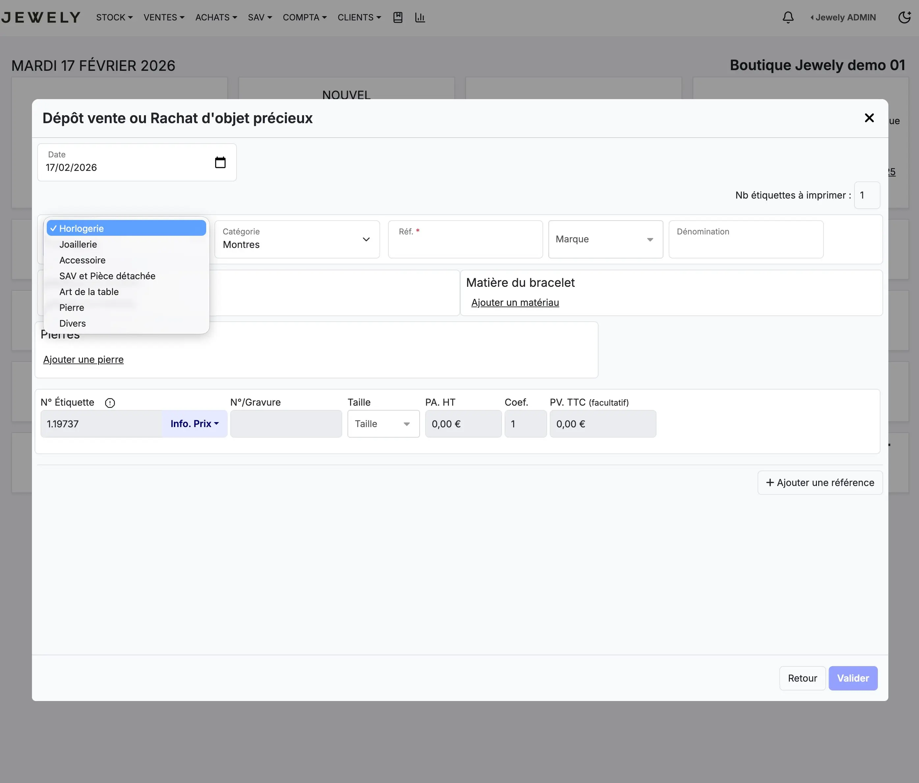Focus the Réf. input field

pyautogui.click(x=465, y=239)
